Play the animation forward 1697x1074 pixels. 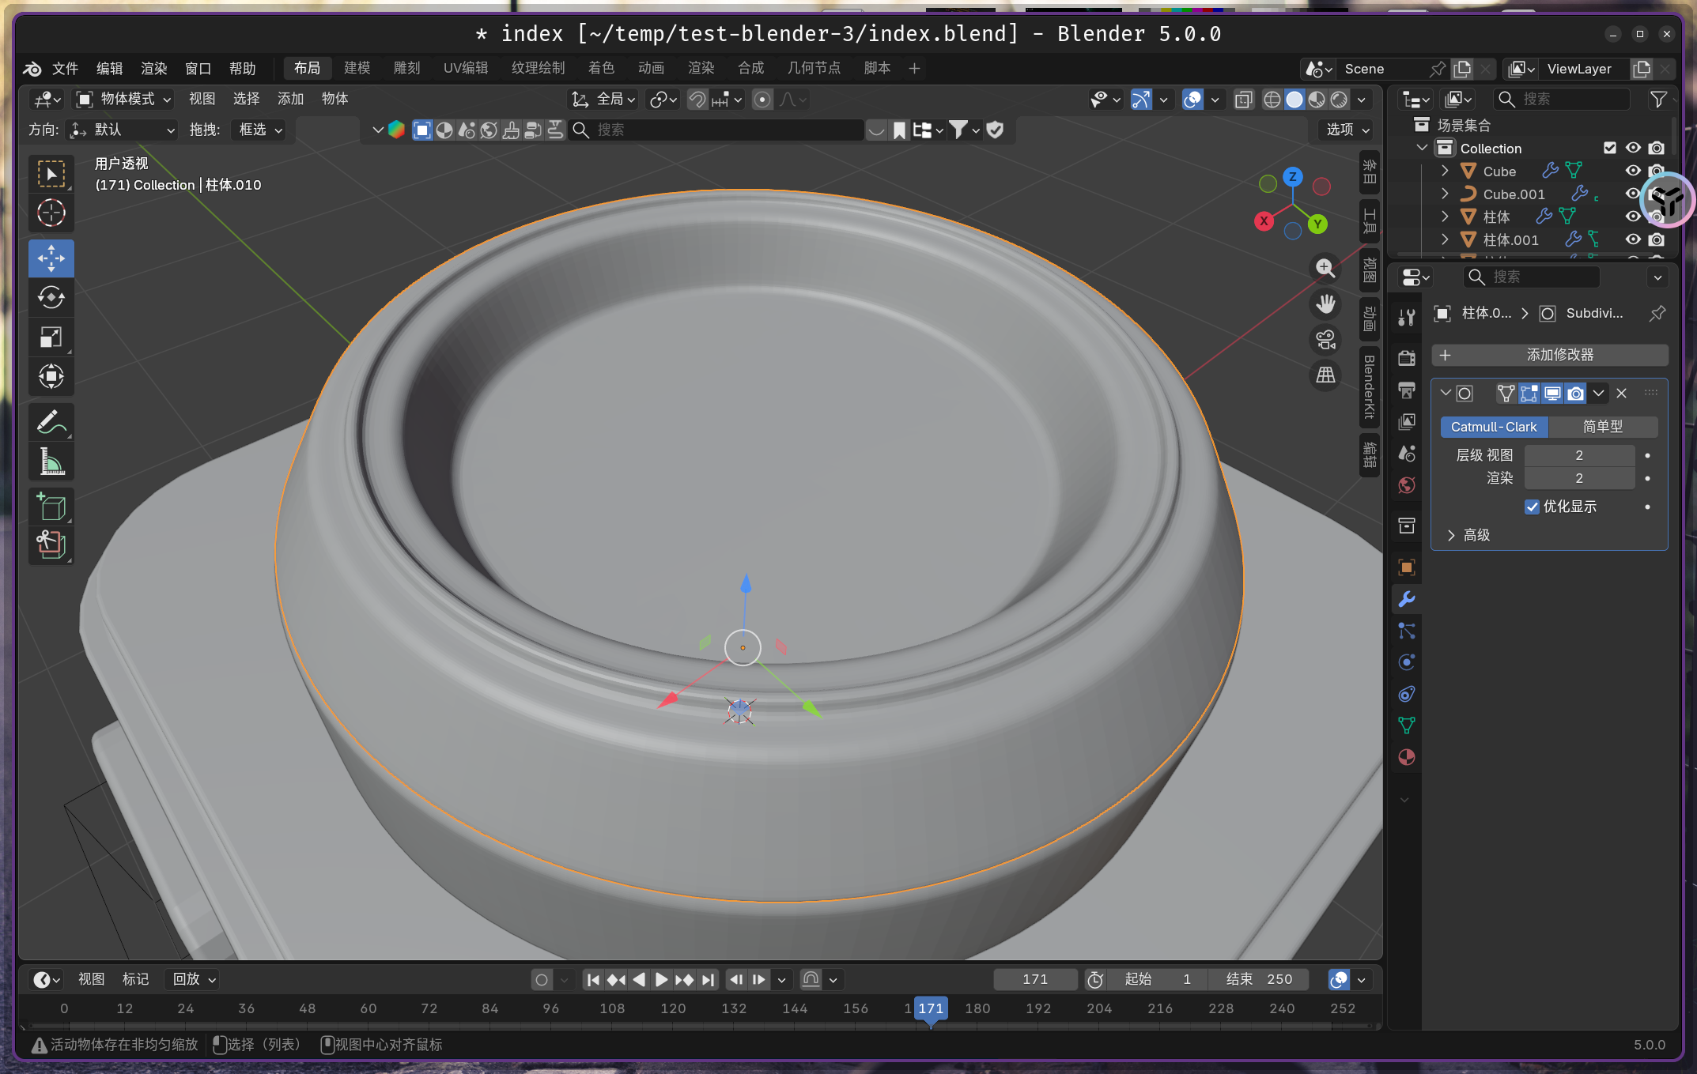coord(661,980)
